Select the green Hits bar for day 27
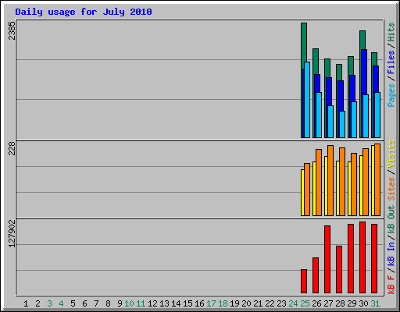This screenshot has width=400, height=312. click(327, 68)
